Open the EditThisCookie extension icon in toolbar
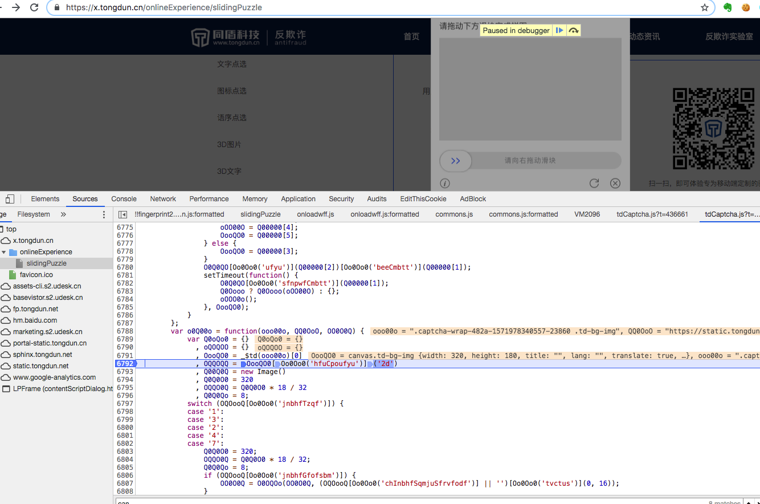This screenshot has width=760, height=504. tap(745, 7)
